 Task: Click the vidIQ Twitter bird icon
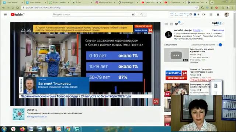[176, 24]
